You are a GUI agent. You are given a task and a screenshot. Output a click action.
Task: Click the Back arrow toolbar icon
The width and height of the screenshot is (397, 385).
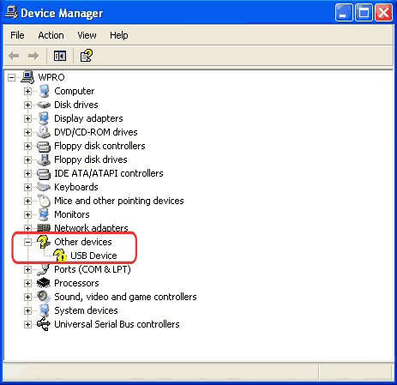pos(14,56)
